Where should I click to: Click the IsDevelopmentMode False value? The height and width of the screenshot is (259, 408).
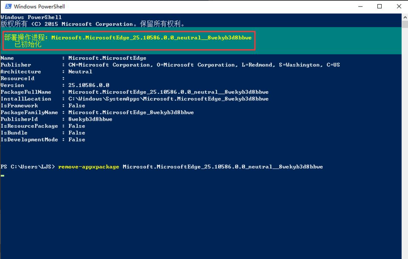point(76,140)
